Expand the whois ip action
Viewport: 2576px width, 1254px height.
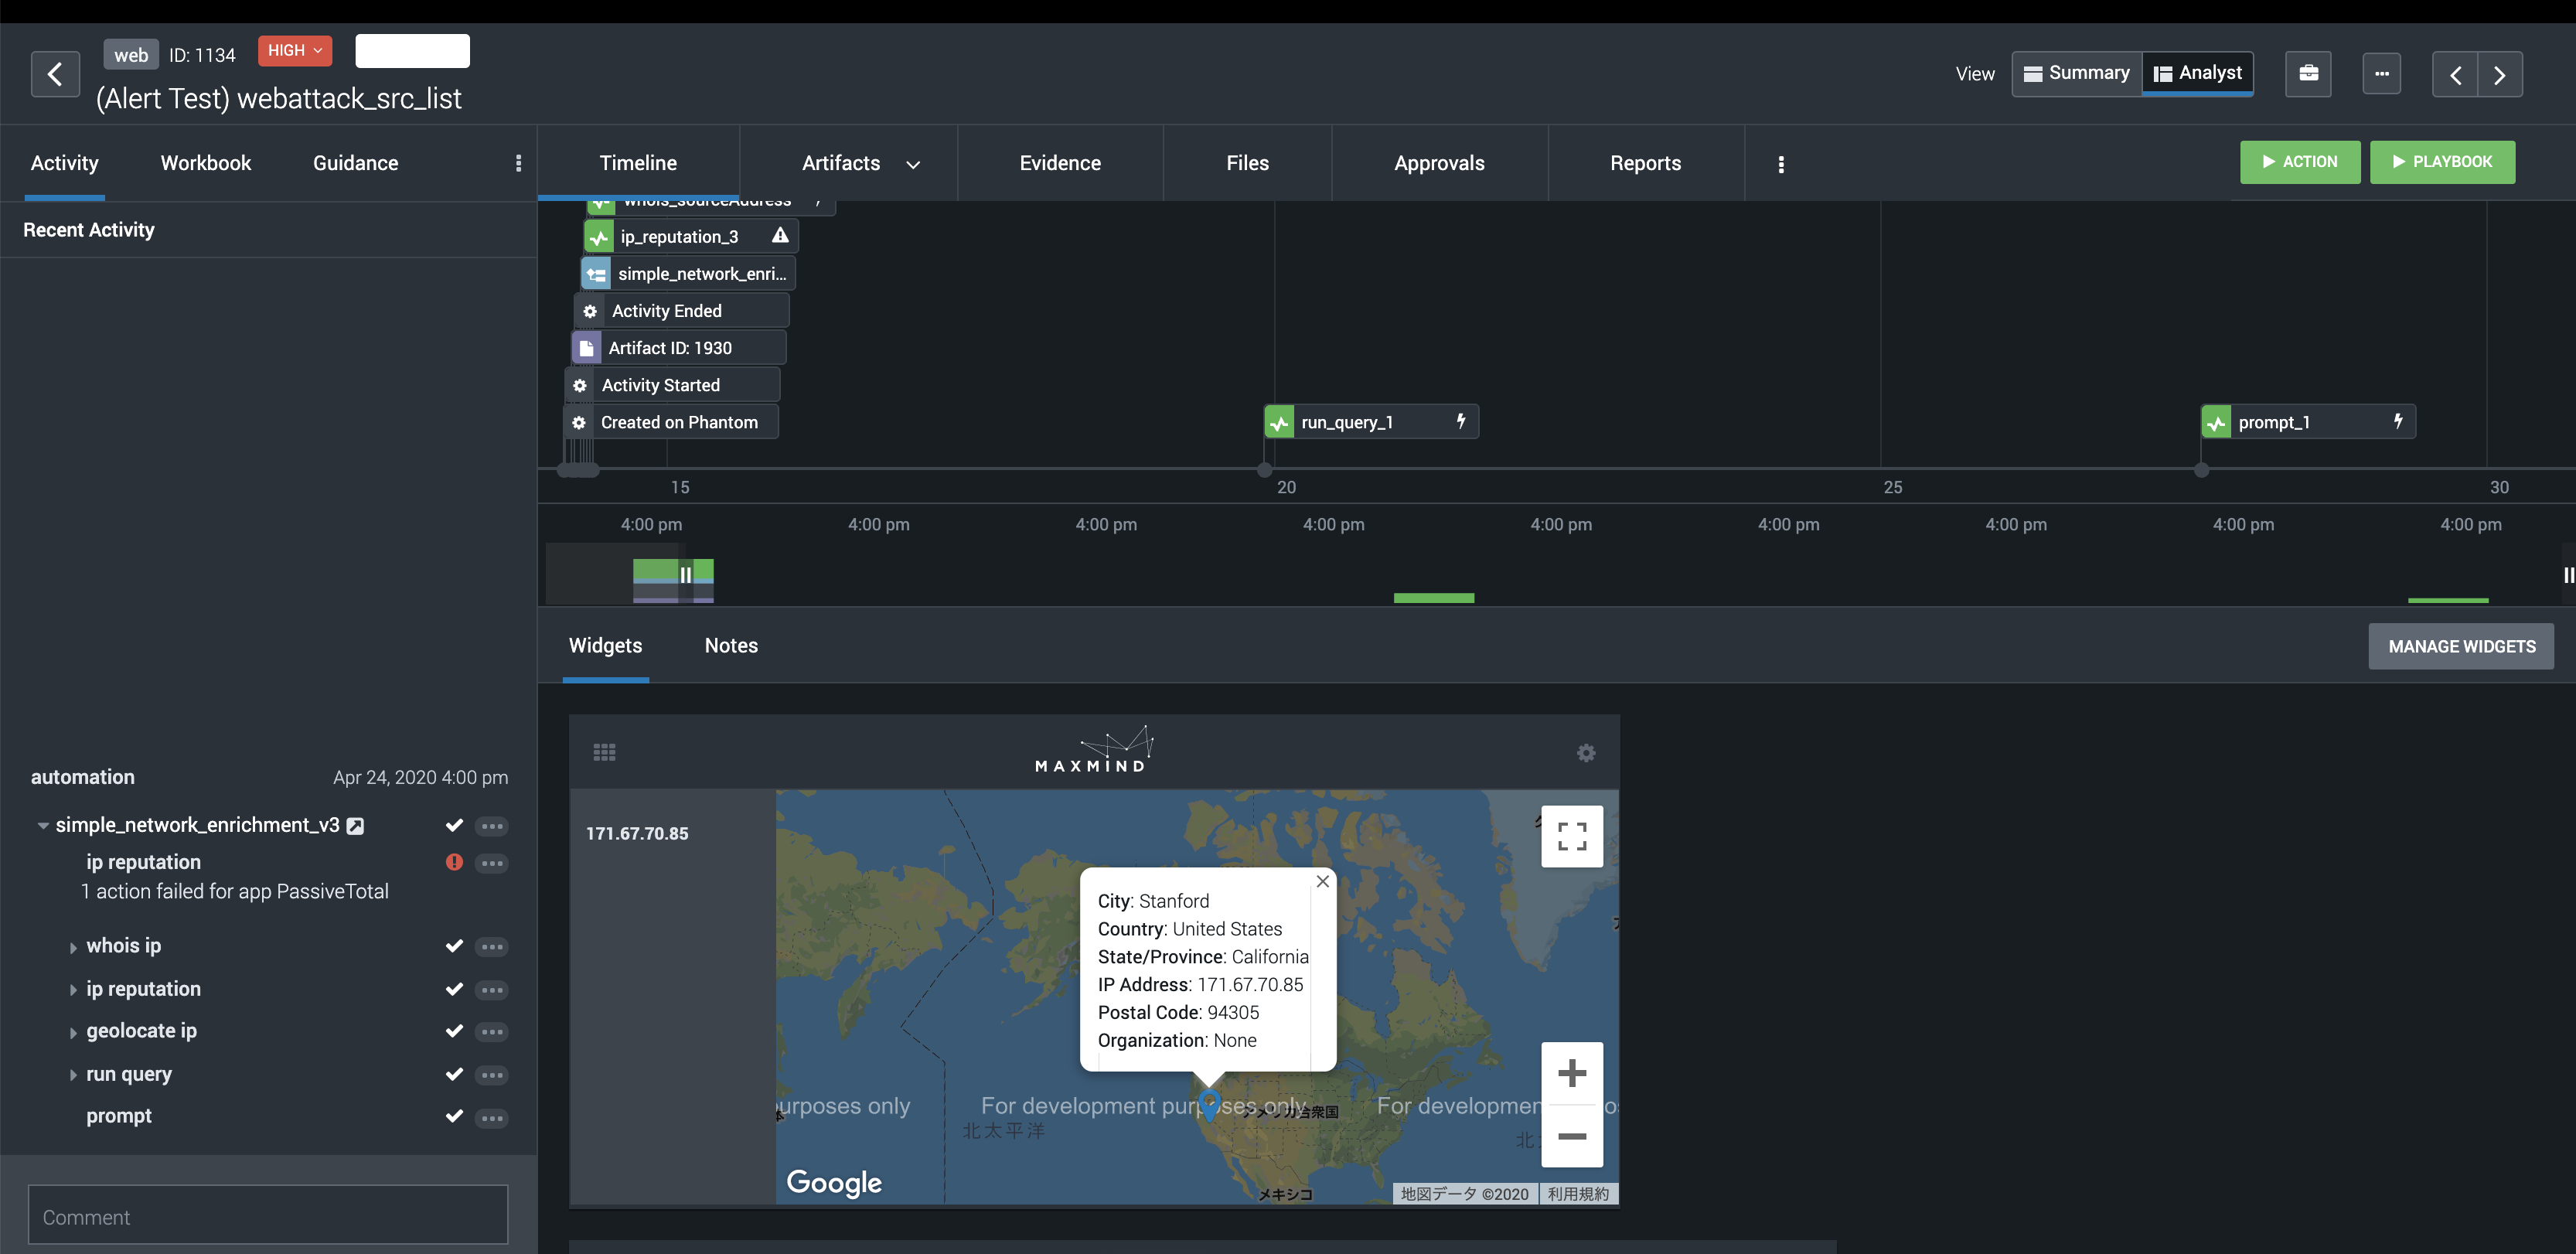coord(73,947)
